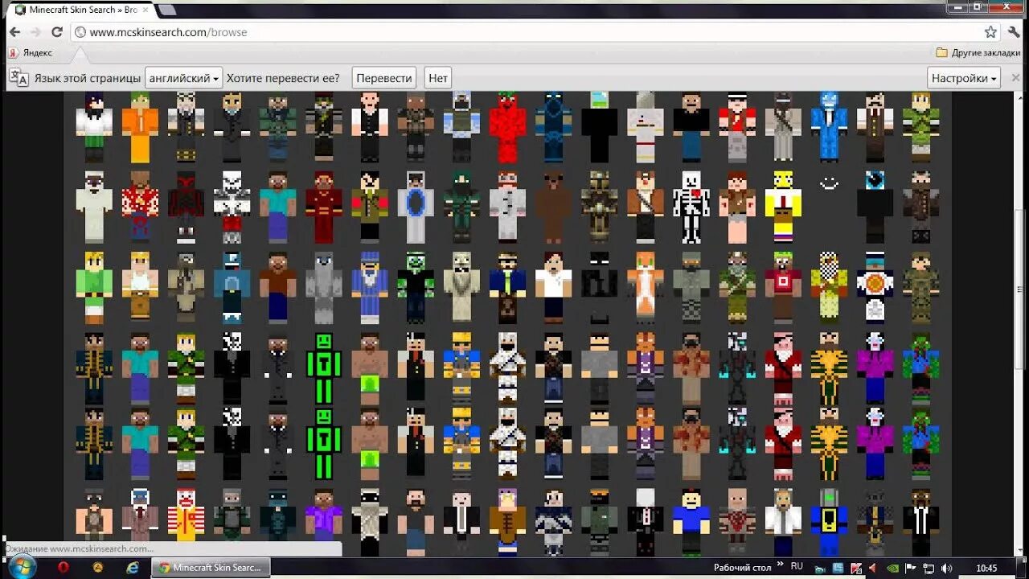
Task: Click the RU keyboard language indicator
Action: 797,567
